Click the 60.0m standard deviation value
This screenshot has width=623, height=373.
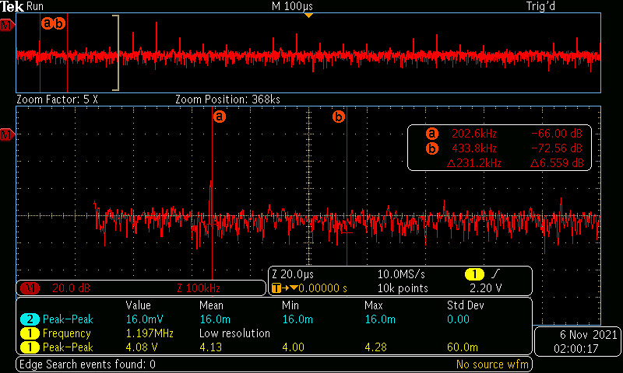coord(463,347)
